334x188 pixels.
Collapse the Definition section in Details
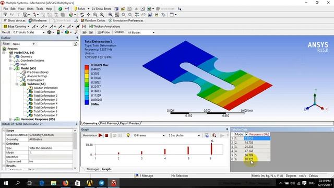[4, 144]
